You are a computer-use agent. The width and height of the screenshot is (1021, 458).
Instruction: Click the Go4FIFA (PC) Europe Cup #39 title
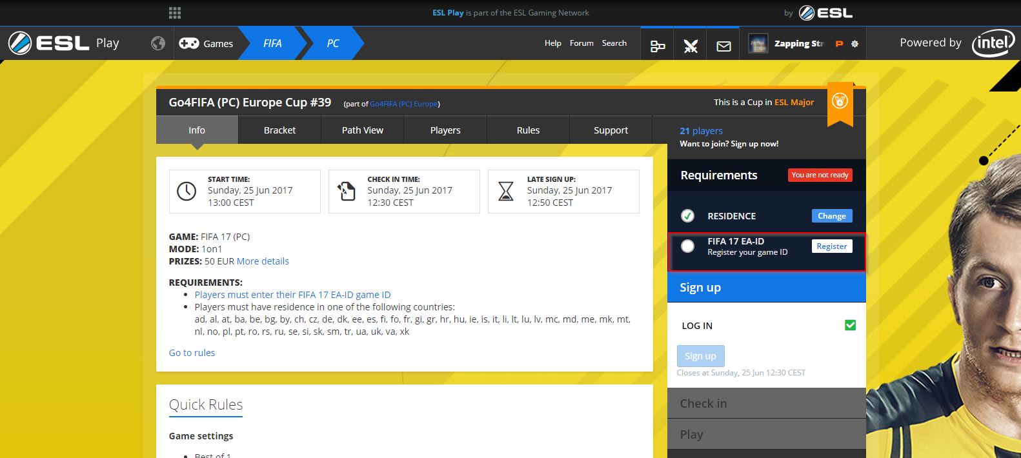(250, 102)
